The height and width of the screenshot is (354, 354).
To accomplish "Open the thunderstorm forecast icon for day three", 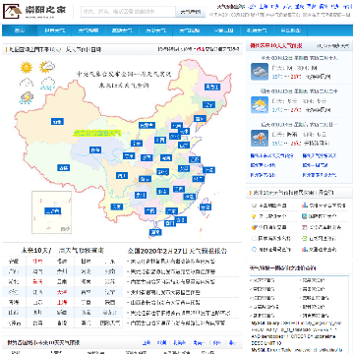I will coord(260,139).
